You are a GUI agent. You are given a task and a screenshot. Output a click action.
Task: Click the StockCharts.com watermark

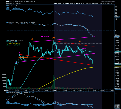point(108,2)
